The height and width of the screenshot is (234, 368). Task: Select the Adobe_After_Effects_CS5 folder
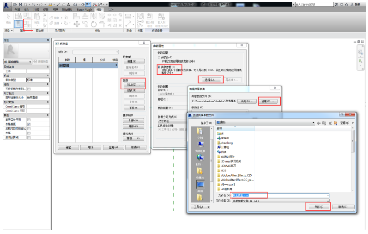235,175
